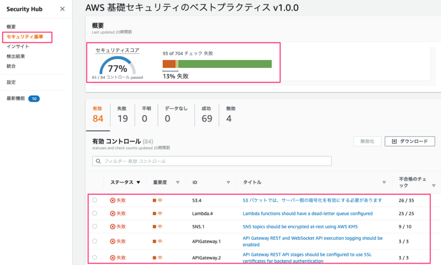Sort by the ステータス column
The height and width of the screenshot is (265, 441).
125,182
